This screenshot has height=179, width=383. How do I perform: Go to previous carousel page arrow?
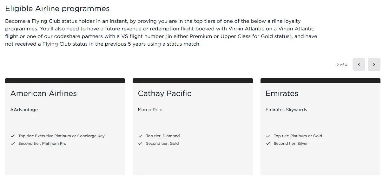pos(359,64)
